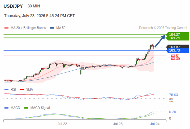Click the MACD blue legend swatch
Screen dimensions: 190x129
click(x=6, y=108)
